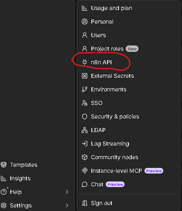Screen dimensions: 182x211
Task: Expand the Settings submenu chevron
Action: (67, 205)
